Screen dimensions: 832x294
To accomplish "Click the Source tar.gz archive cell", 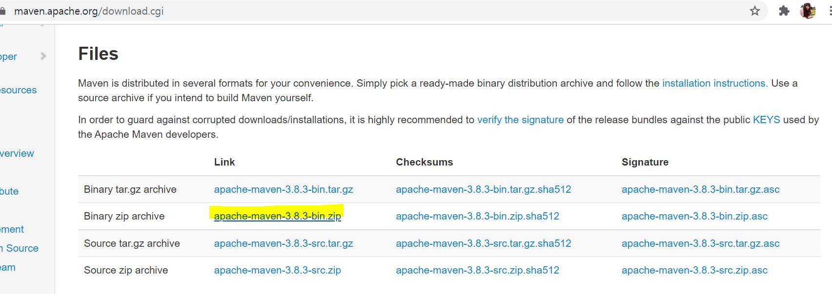I will tap(132, 243).
